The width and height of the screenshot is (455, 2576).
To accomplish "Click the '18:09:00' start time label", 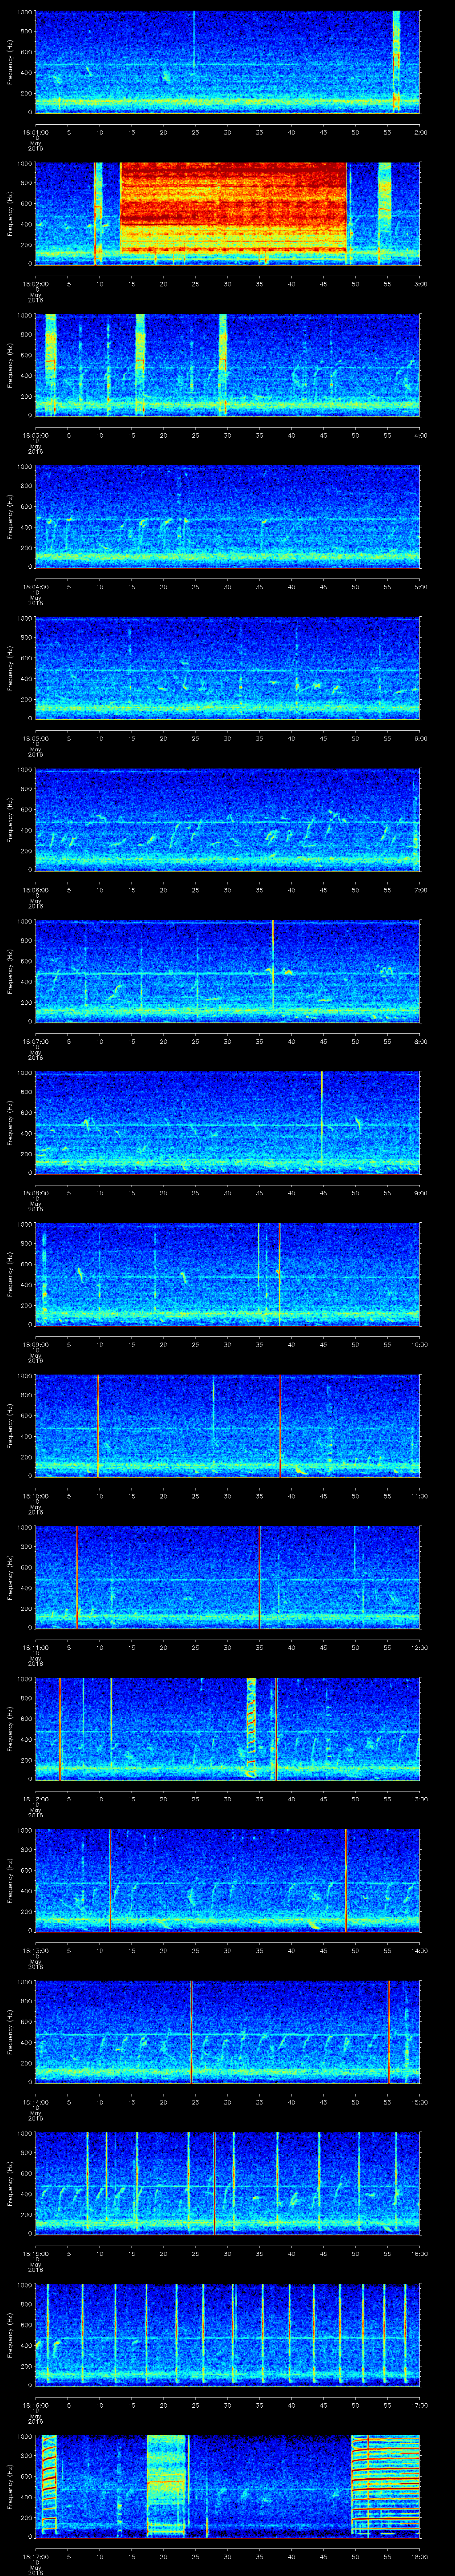I will click(36, 1345).
